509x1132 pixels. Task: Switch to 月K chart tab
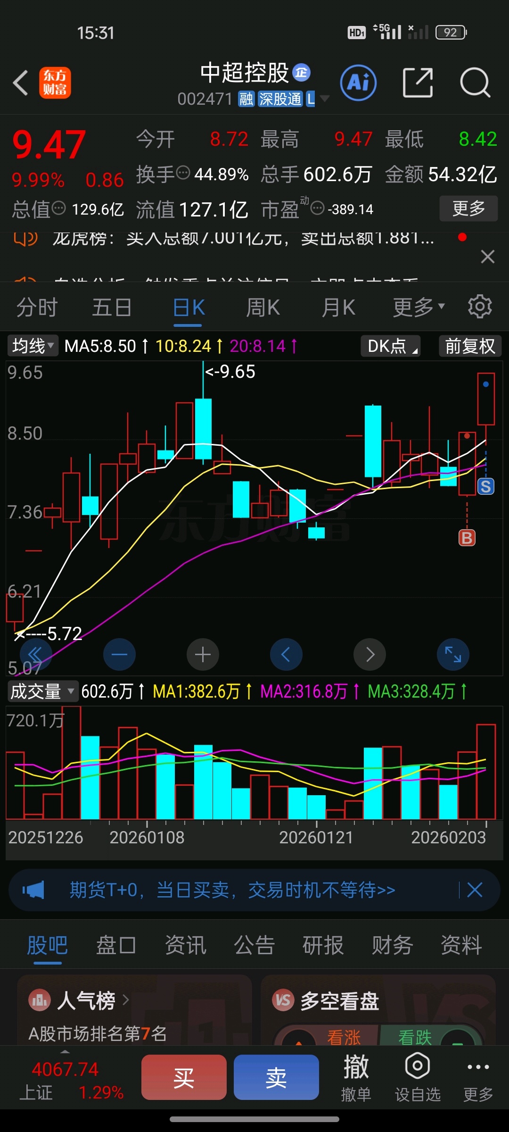tap(338, 307)
